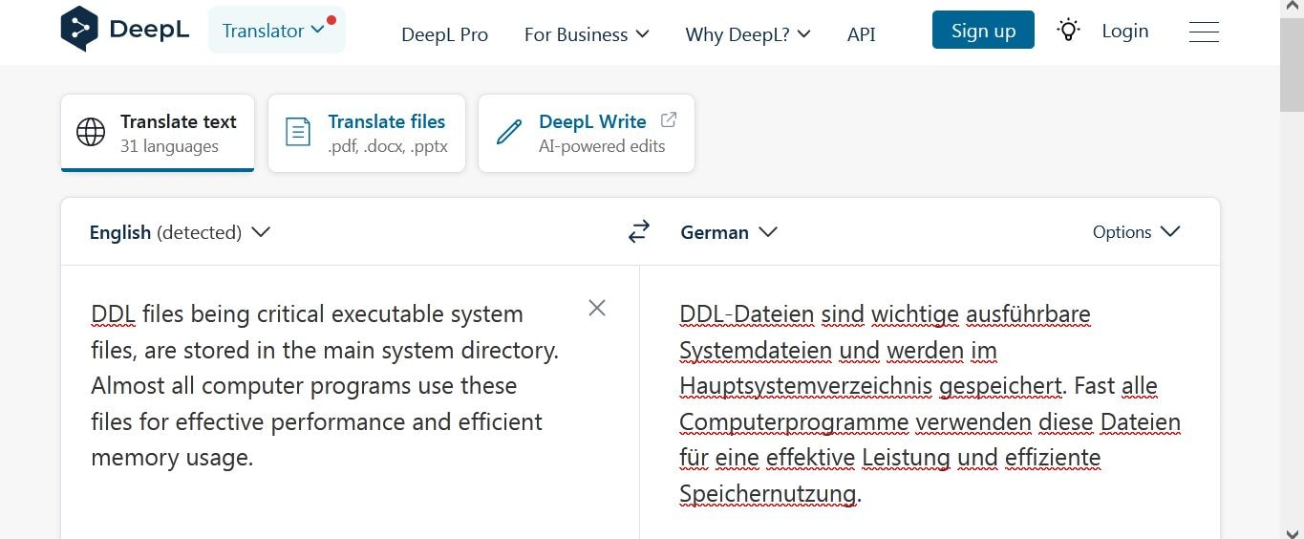Open the Translator dropdown

click(x=276, y=30)
